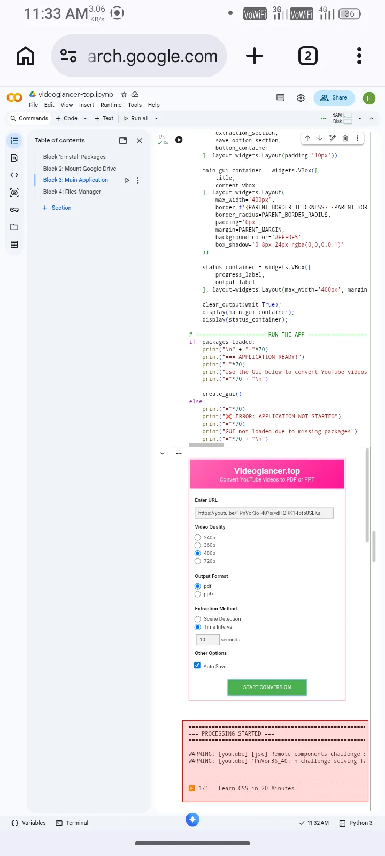Screen dimensions: 385x856
Task: Open cell more options menu
Action: [358, 138]
